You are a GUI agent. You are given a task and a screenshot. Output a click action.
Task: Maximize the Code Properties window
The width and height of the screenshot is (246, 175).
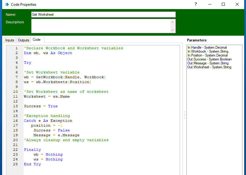(x=223, y=4)
